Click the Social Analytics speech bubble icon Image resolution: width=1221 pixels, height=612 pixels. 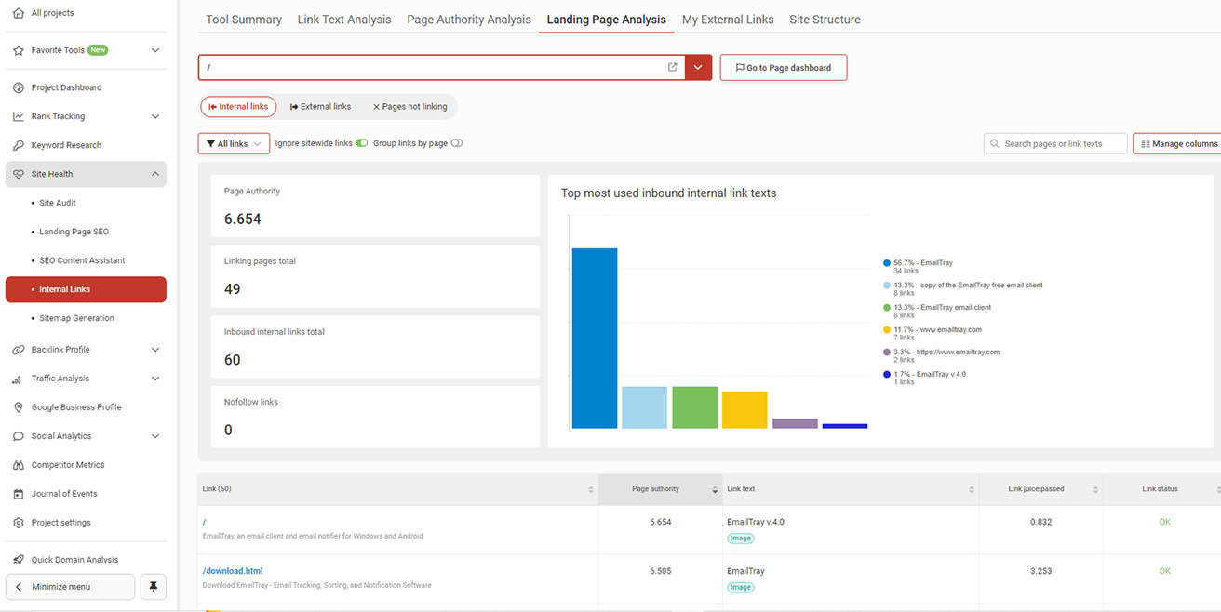[18, 436]
